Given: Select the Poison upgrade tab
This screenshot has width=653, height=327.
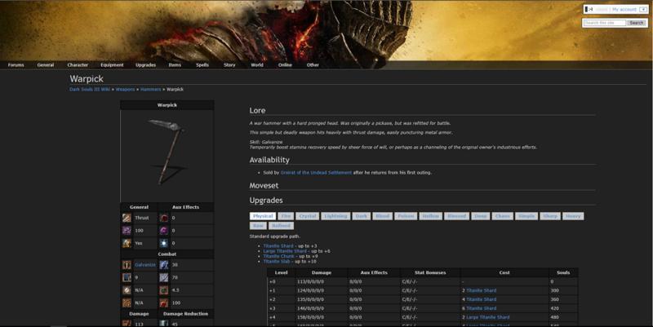Looking at the screenshot, I should point(406,216).
